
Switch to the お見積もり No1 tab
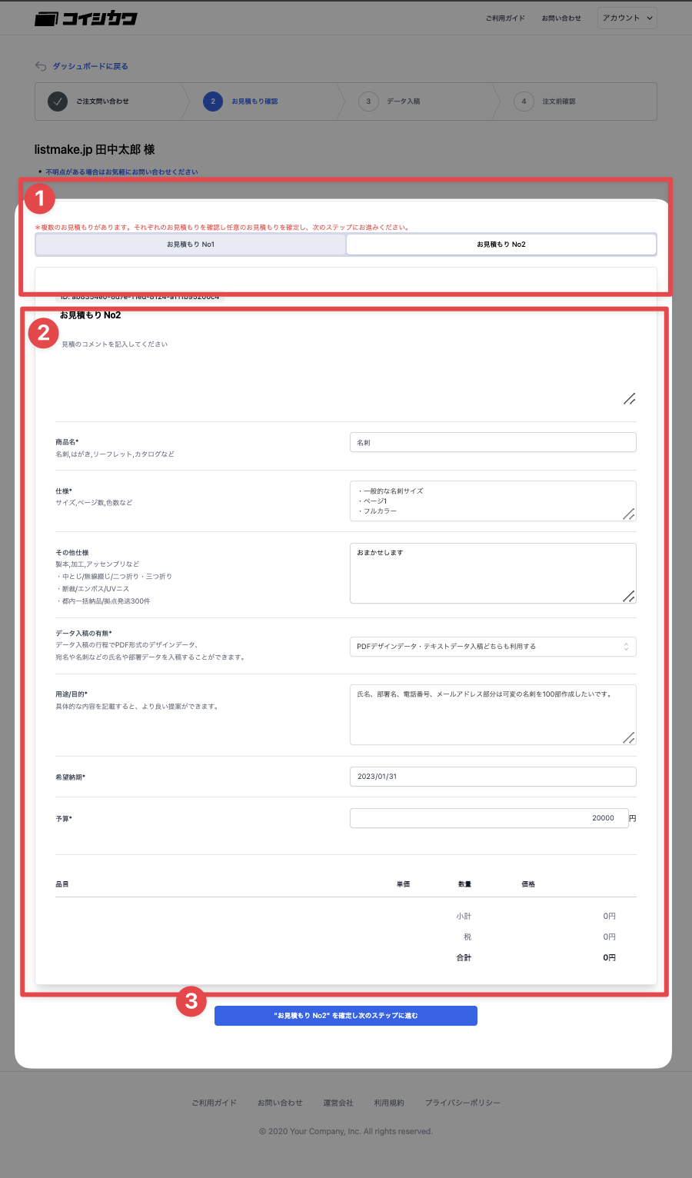[191, 245]
